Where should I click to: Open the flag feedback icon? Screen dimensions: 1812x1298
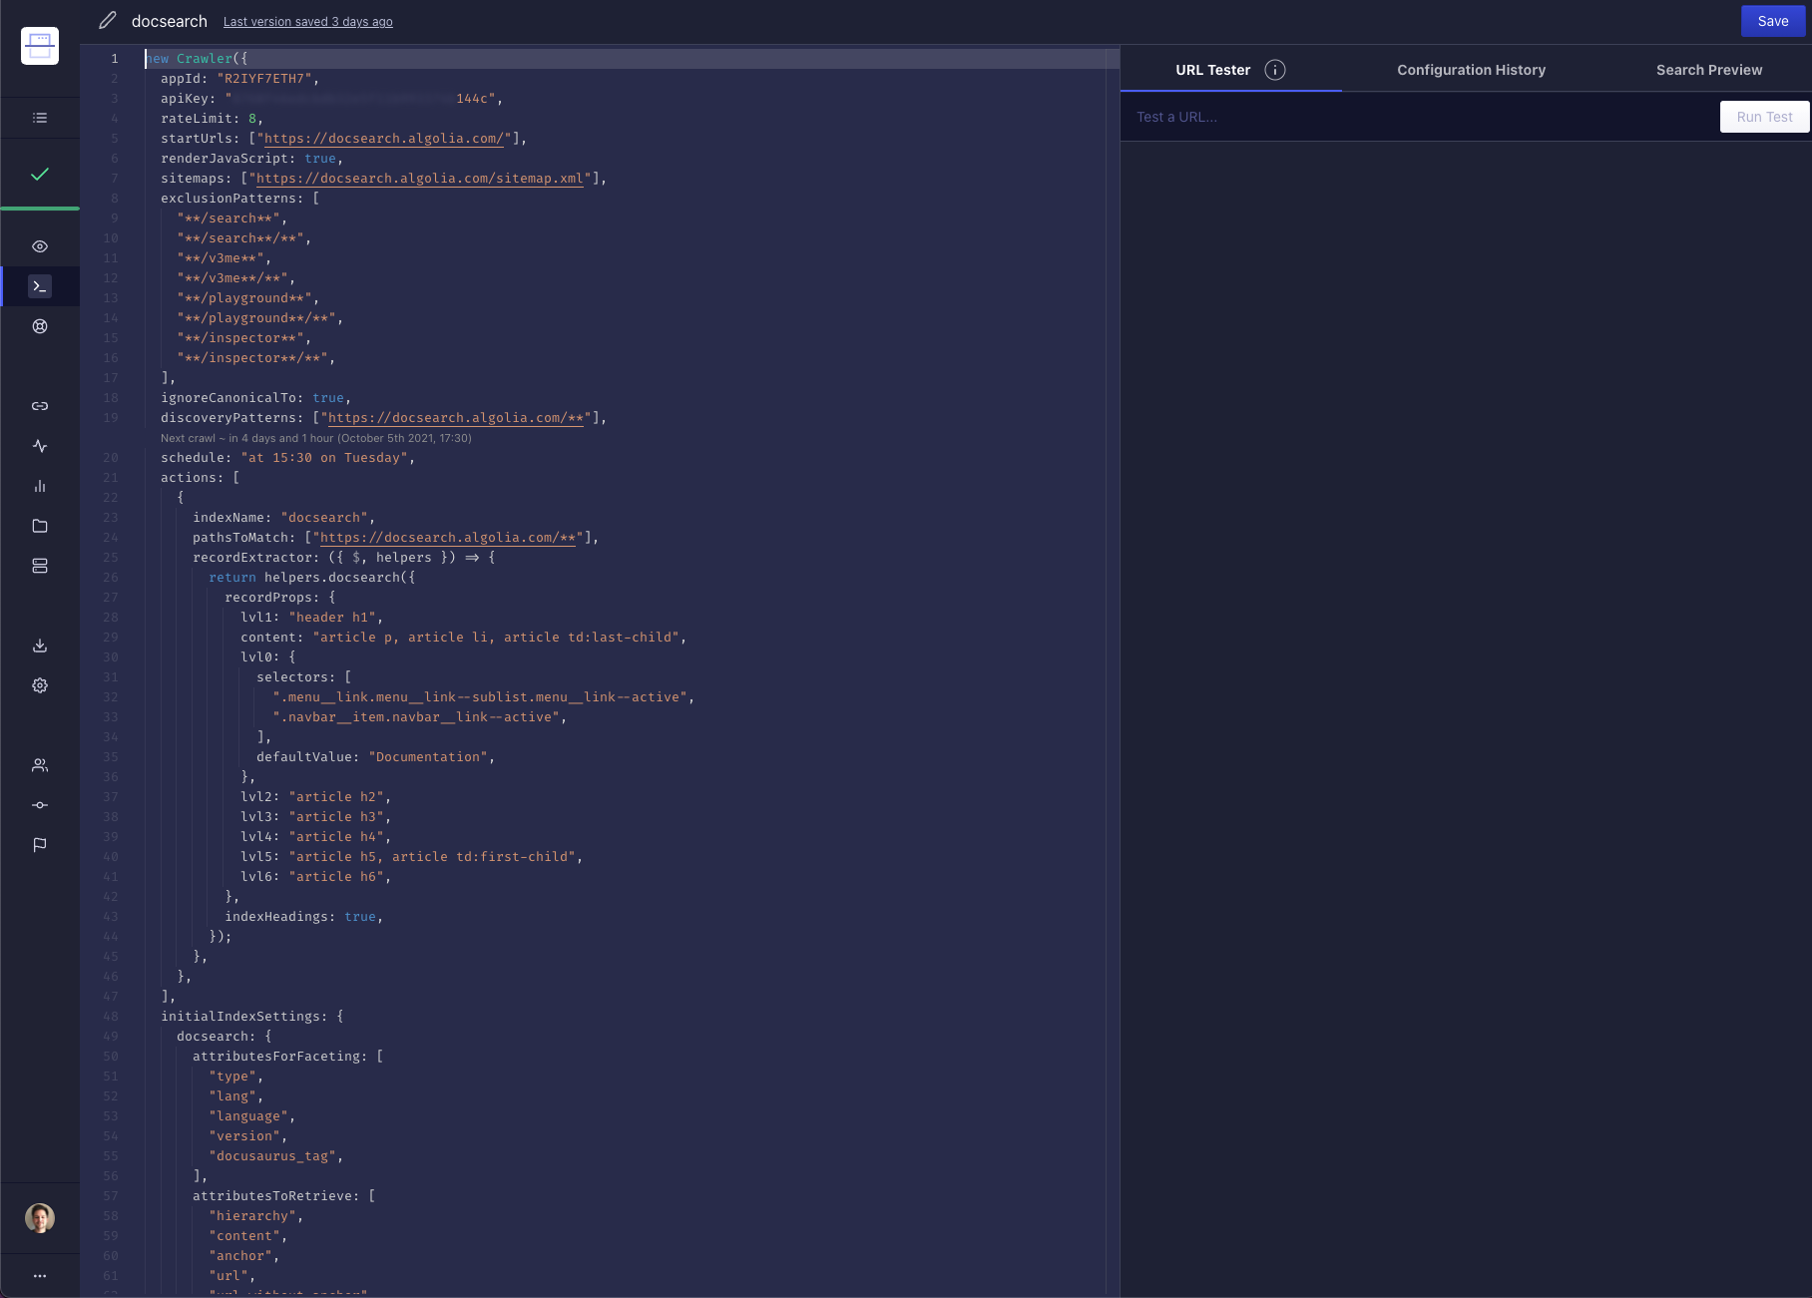tap(40, 845)
